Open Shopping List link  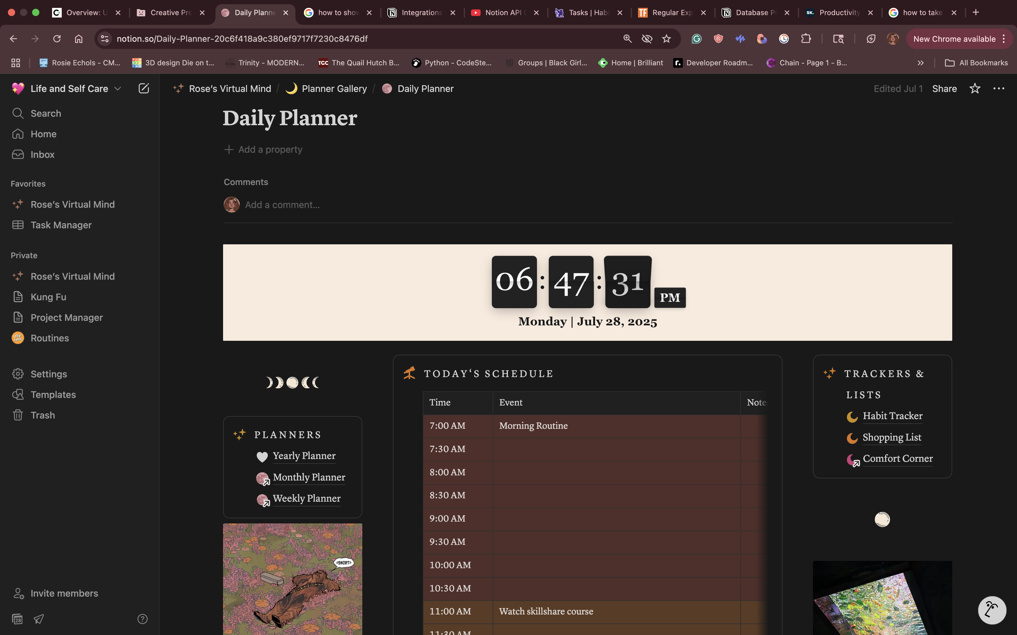[x=892, y=438]
